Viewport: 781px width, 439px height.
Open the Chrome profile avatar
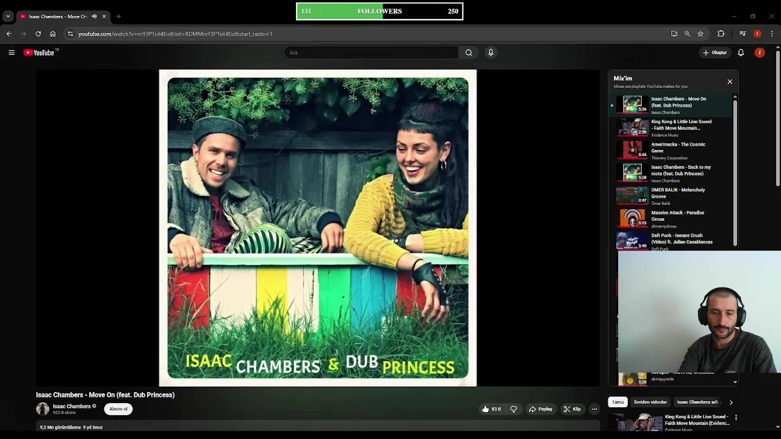(x=757, y=34)
